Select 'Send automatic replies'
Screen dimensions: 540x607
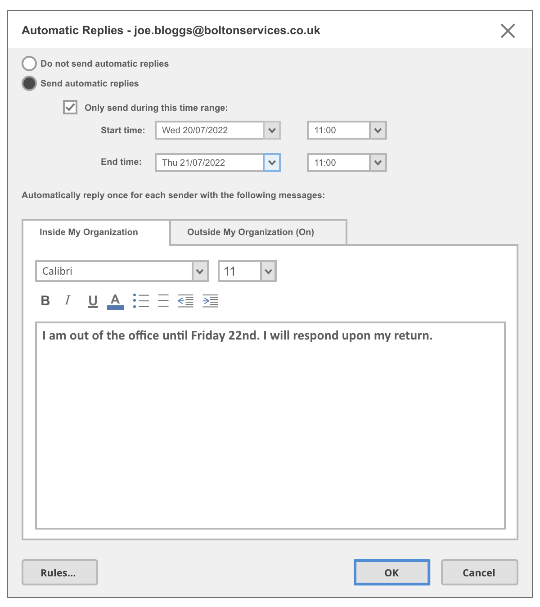29,83
